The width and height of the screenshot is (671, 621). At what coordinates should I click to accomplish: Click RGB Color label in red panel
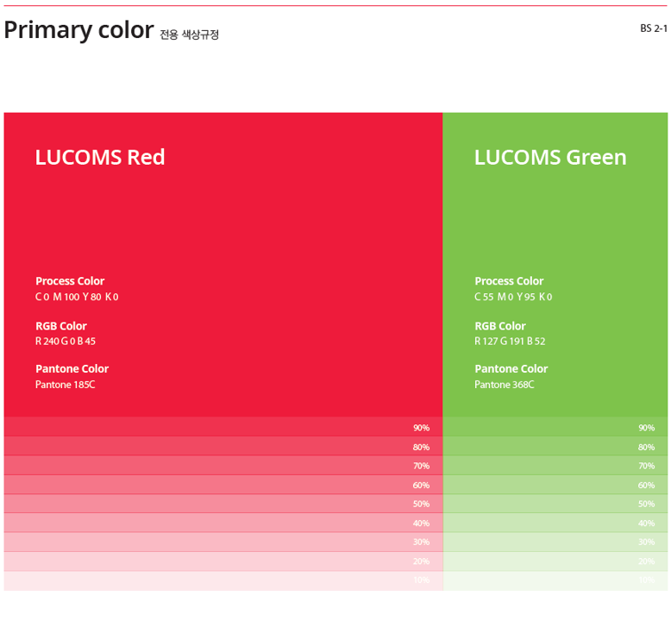(60, 326)
